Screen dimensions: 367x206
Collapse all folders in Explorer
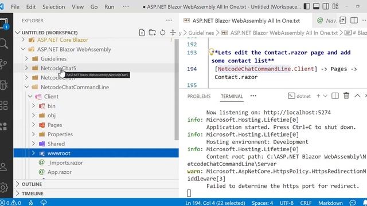coord(173,33)
